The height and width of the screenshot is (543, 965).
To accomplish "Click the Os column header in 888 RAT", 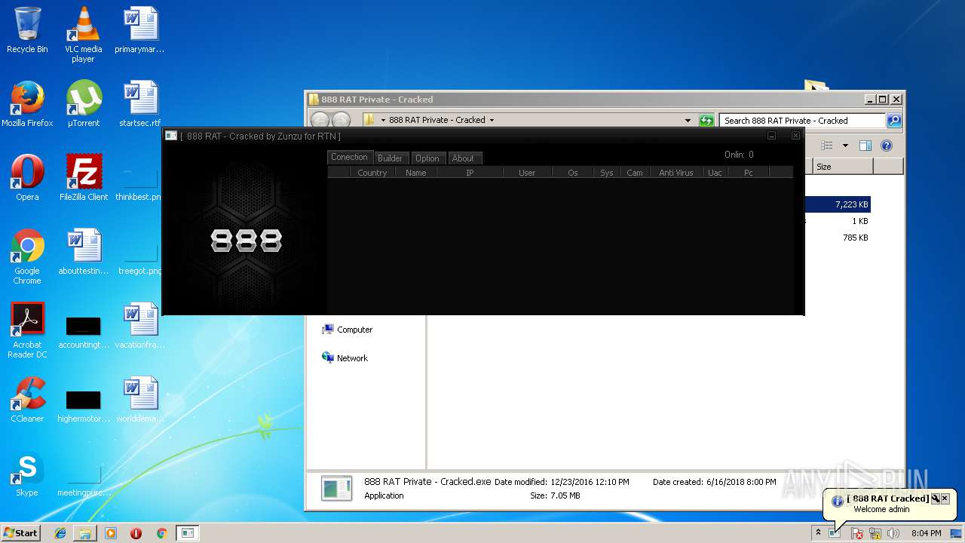I will pyautogui.click(x=573, y=173).
